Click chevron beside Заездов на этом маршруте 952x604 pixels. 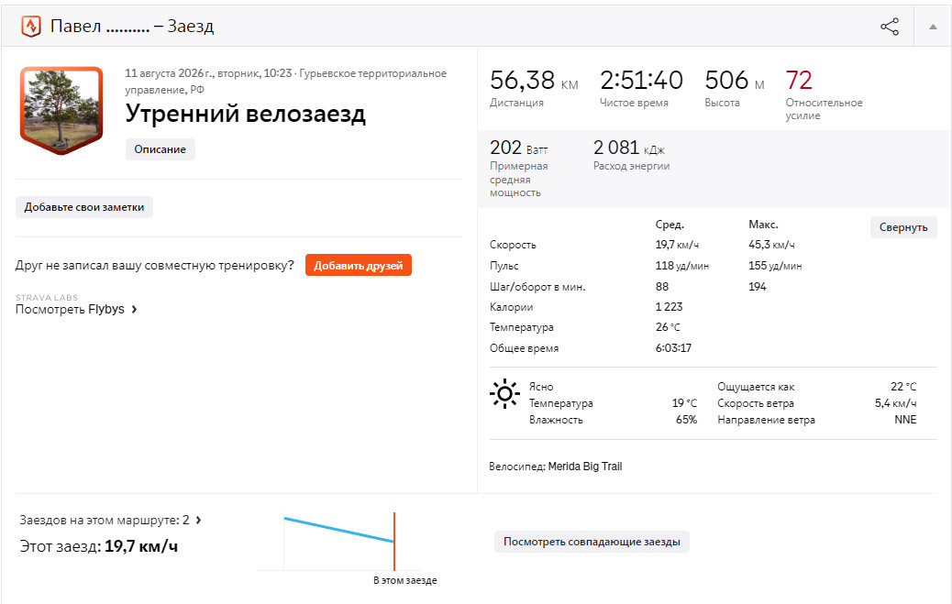[198, 521]
